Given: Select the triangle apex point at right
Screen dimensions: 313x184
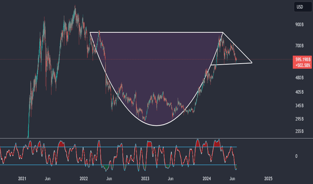Looking at the screenshot, I should 252,63.
